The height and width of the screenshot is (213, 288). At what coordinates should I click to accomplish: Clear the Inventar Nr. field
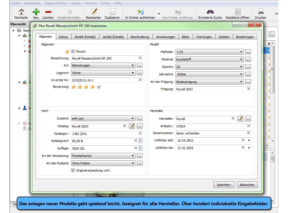(140, 80)
